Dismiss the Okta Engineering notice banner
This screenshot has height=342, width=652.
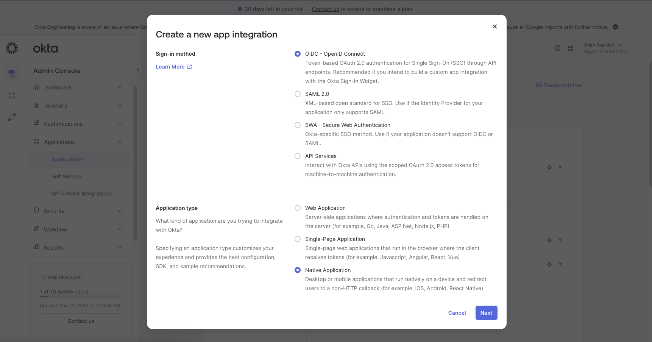click(616, 27)
